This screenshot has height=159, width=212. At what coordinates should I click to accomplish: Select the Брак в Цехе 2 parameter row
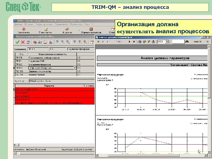click(54, 96)
